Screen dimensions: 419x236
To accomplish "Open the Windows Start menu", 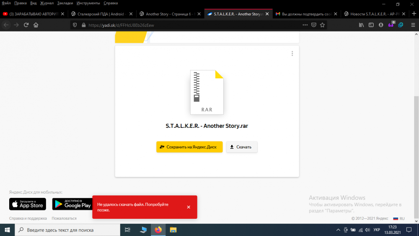I will [7, 230].
